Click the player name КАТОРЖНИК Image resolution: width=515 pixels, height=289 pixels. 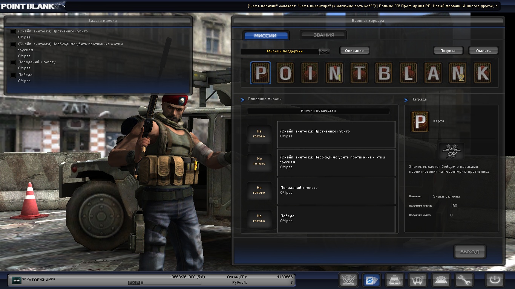click(38, 280)
